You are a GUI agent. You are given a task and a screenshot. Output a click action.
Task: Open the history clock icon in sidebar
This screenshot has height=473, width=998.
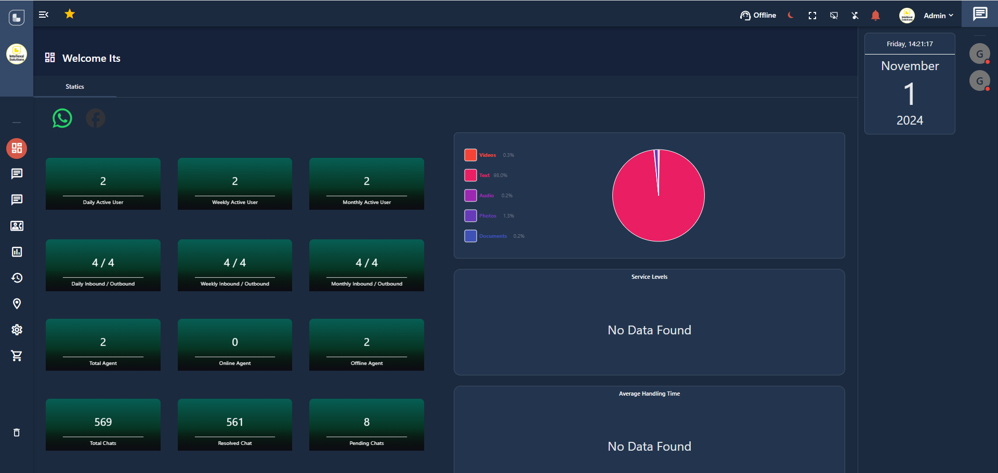coord(17,278)
